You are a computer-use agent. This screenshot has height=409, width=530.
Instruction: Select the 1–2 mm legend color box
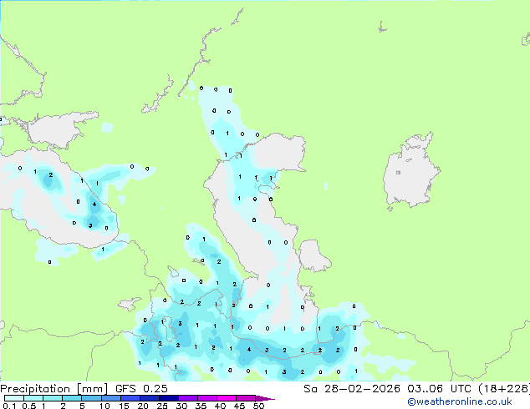(53, 398)
